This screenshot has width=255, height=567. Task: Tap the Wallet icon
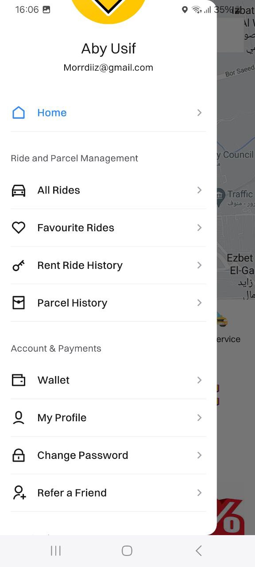[x=19, y=380]
